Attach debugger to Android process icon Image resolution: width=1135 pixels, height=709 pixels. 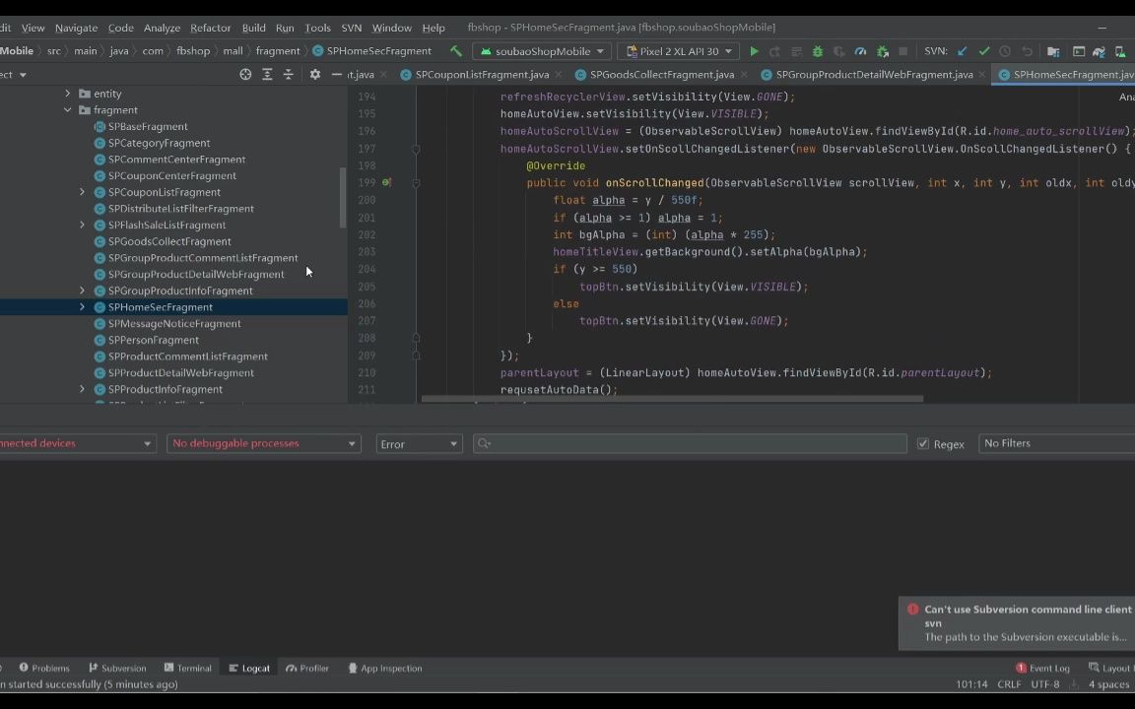883,51
